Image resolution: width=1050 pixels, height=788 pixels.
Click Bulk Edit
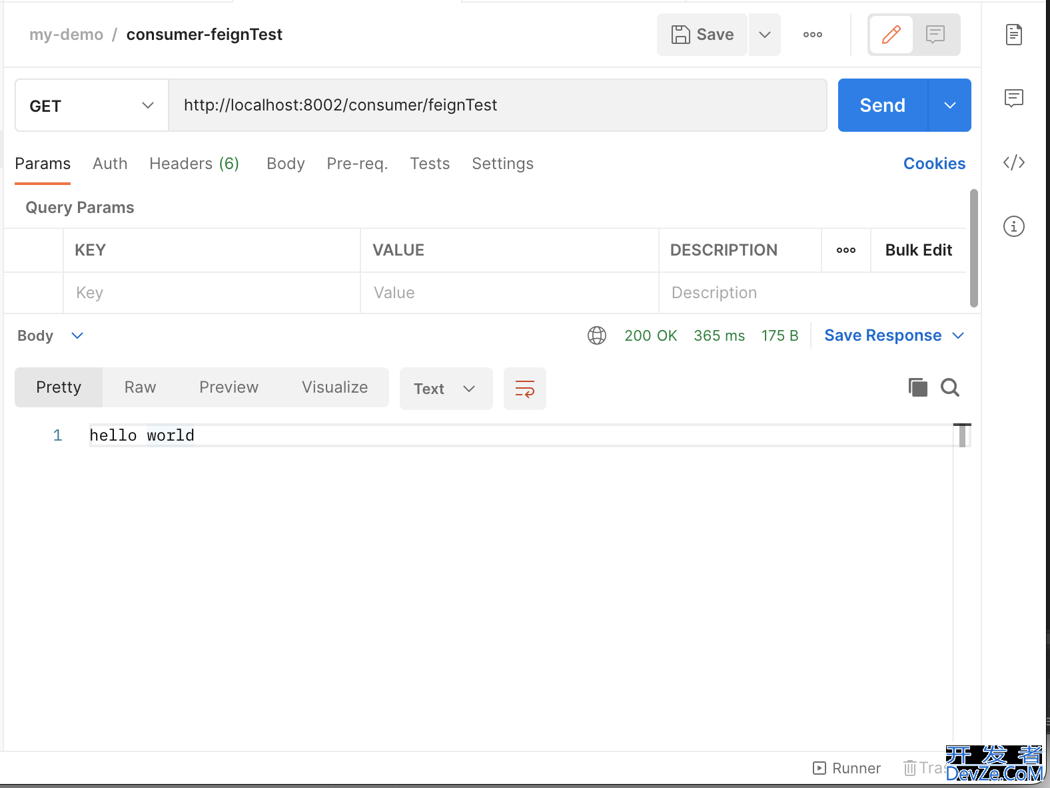tap(919, 250)
